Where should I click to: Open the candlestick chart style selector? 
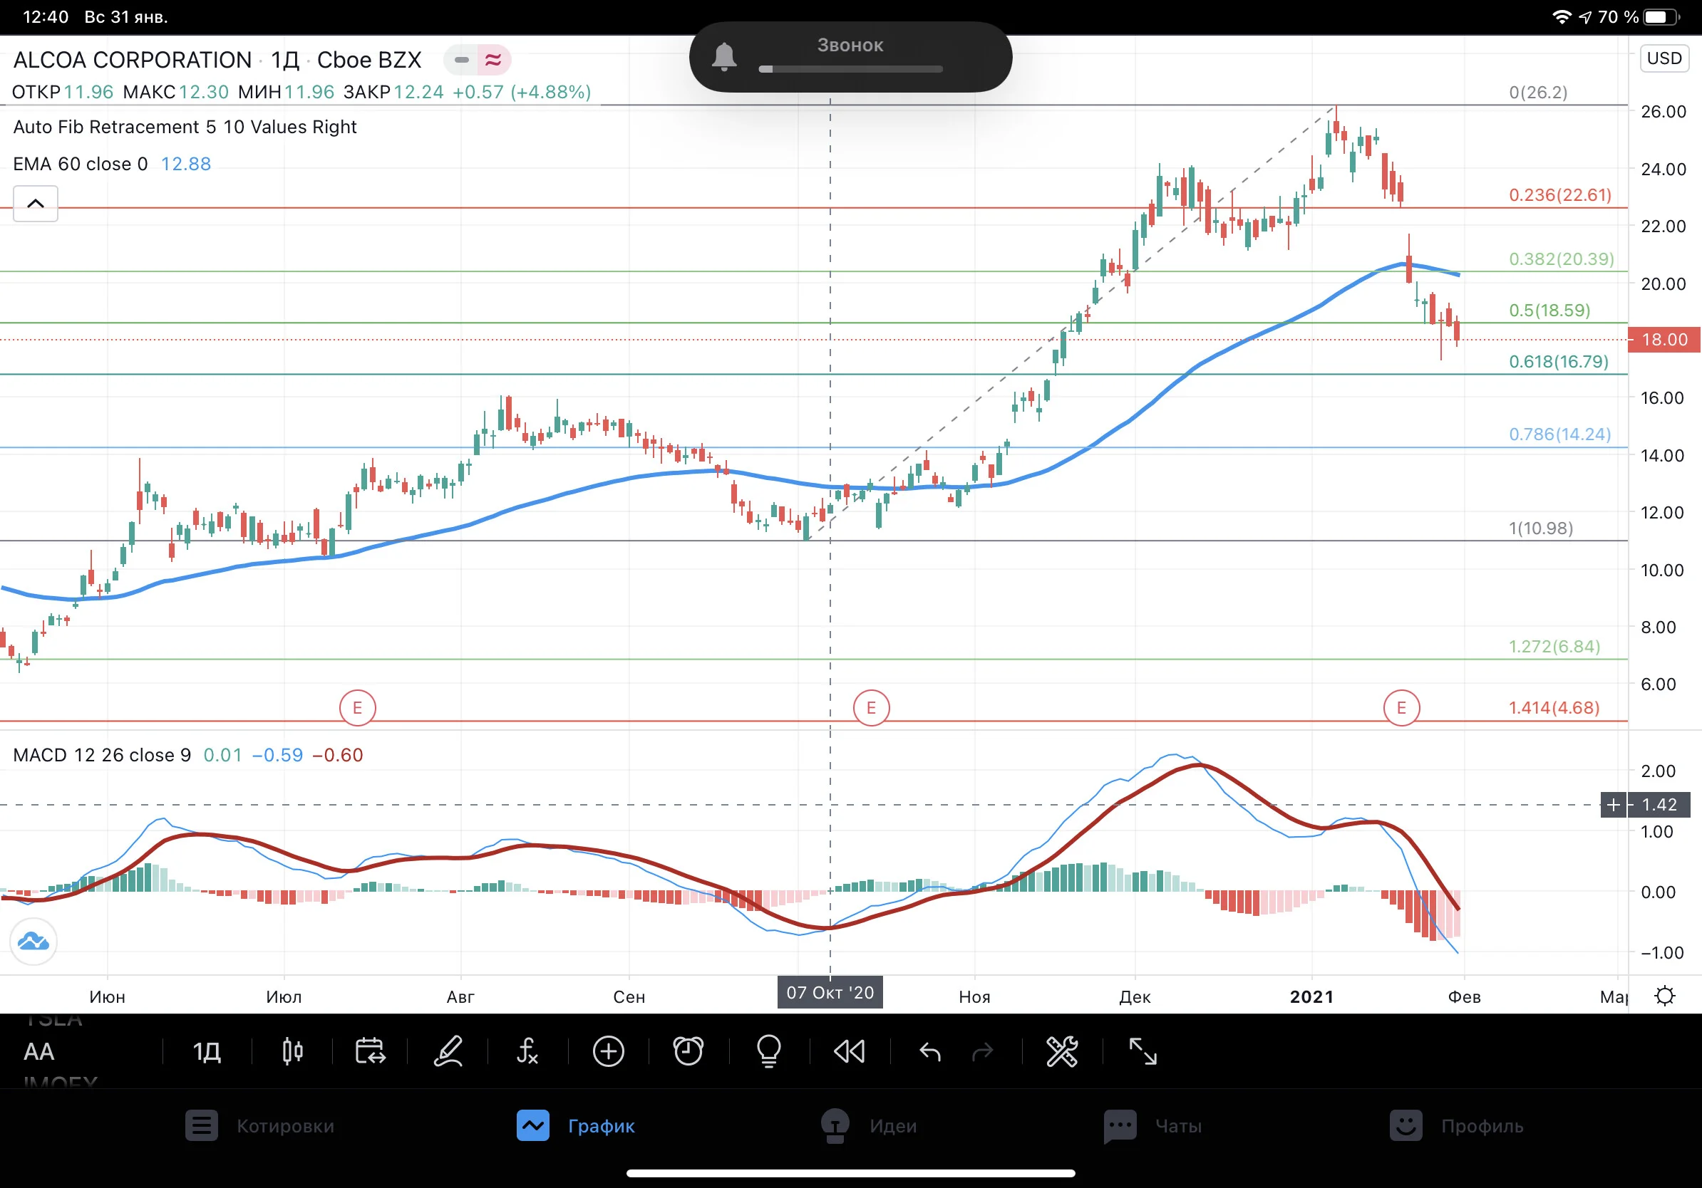pyautogui.click(x=293, y=1051)
